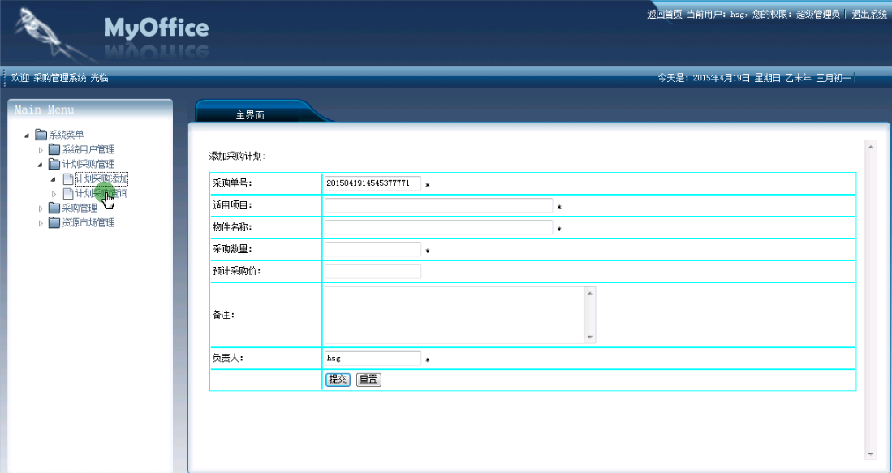Click the MyOffice logo in header
Screen dimensions: 892x473
pyautogui.click(x=156, y=29)
